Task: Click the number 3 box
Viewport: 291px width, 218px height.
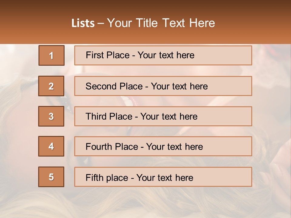Action: pos(51,116)
